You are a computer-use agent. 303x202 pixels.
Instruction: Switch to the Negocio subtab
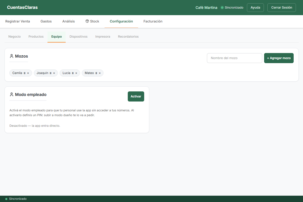[x=14, y=37]
